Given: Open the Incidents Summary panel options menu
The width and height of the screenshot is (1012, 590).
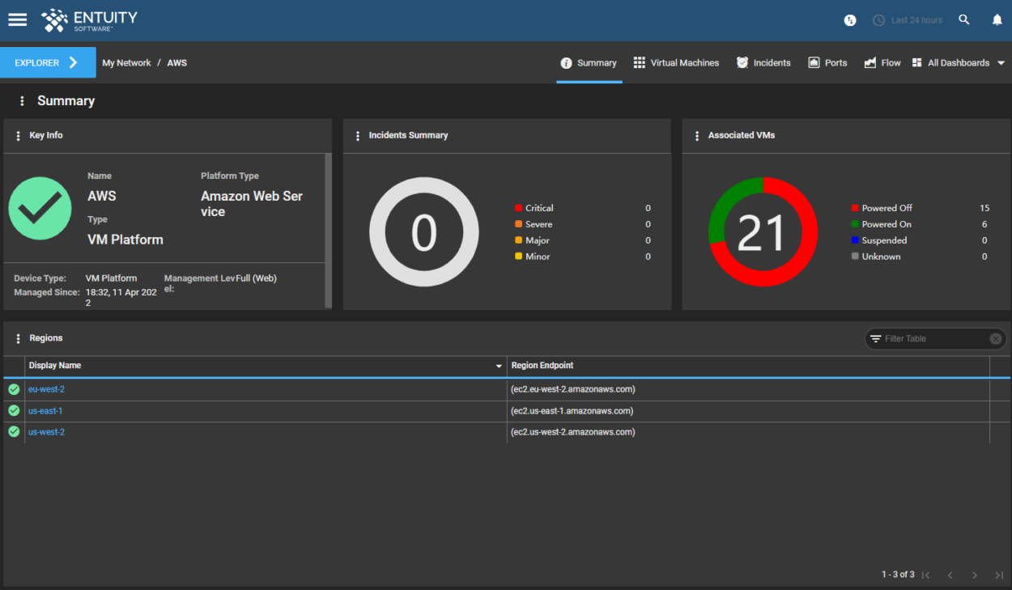Looking at the screenshot, I should click(358, 136).
